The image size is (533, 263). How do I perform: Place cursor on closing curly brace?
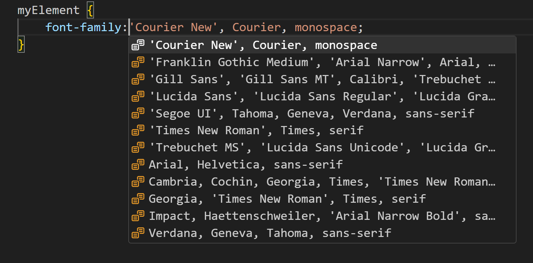point(21,45)
